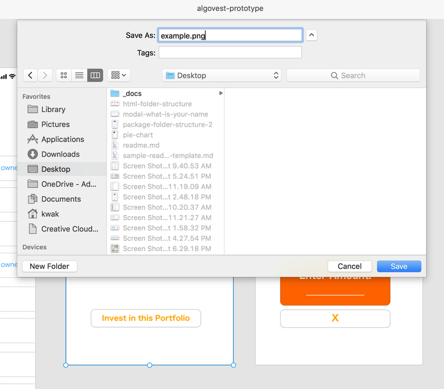The image size is (444, 389).
Task: Select the readme.md file
Action: [165, 145]
